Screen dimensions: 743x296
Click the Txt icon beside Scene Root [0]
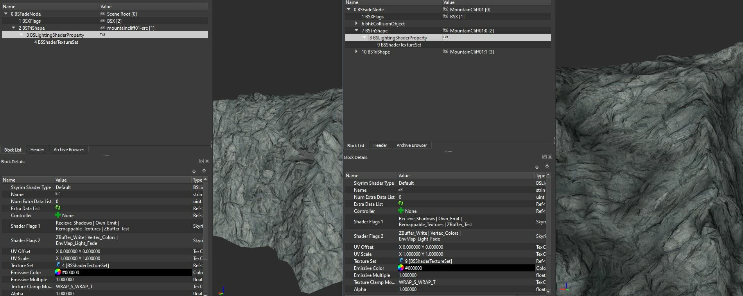(x=102, y=14)
